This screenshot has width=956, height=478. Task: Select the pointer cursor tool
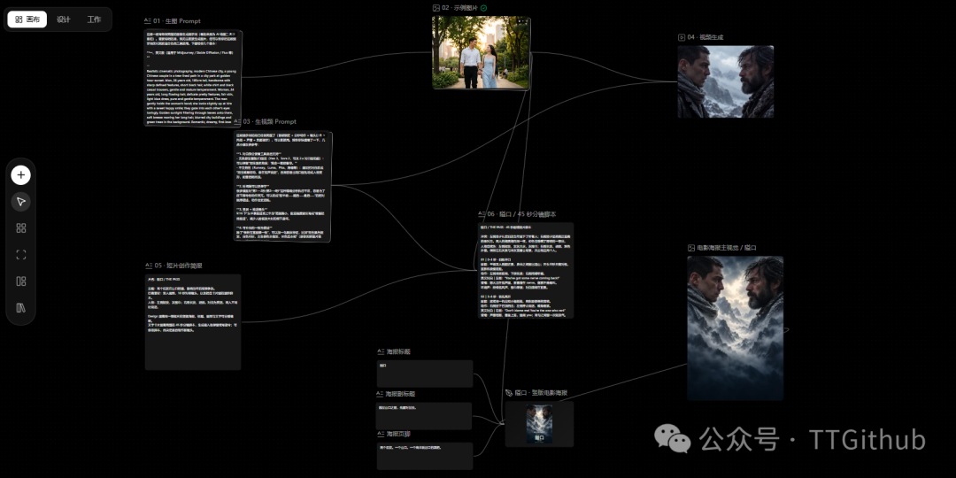coord(20,202)
